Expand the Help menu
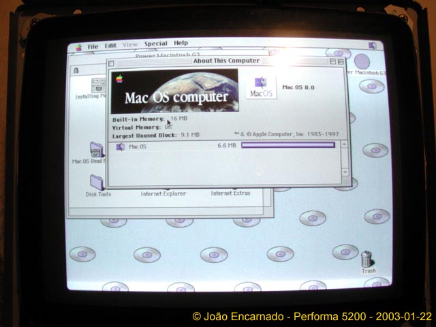 [x=181, y=43]
